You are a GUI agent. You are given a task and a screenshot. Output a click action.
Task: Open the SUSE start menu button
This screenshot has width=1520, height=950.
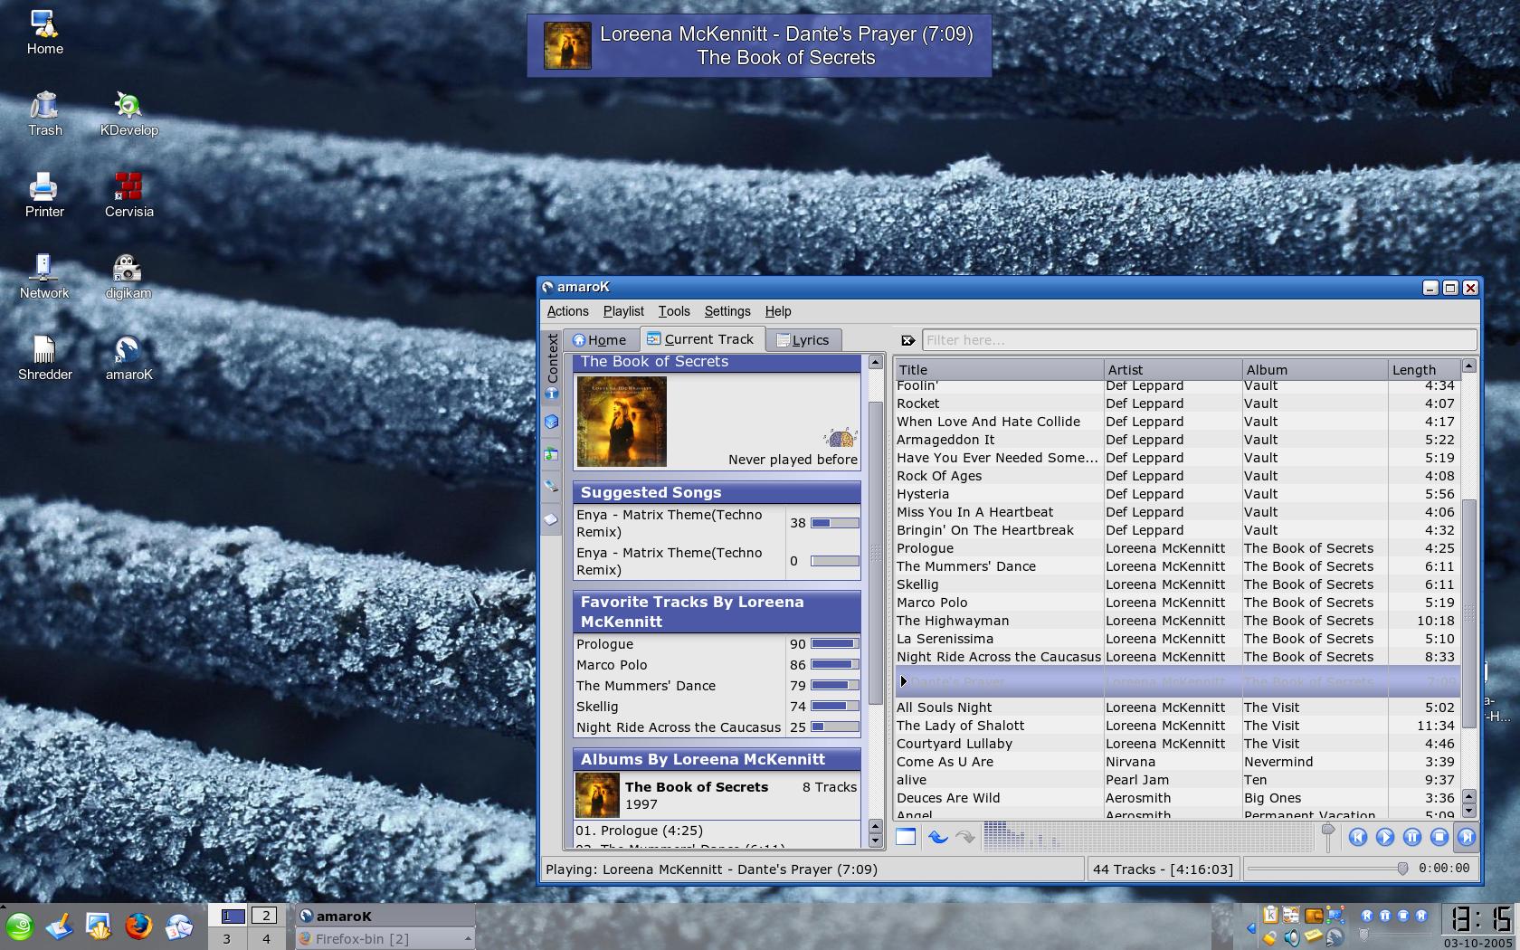tap(20, 926)
